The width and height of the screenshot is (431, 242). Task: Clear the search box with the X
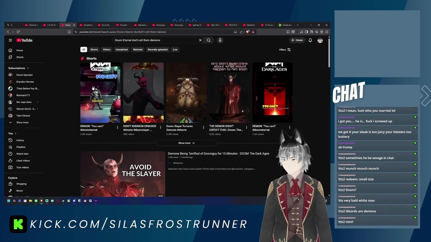[x=200, y=40]
